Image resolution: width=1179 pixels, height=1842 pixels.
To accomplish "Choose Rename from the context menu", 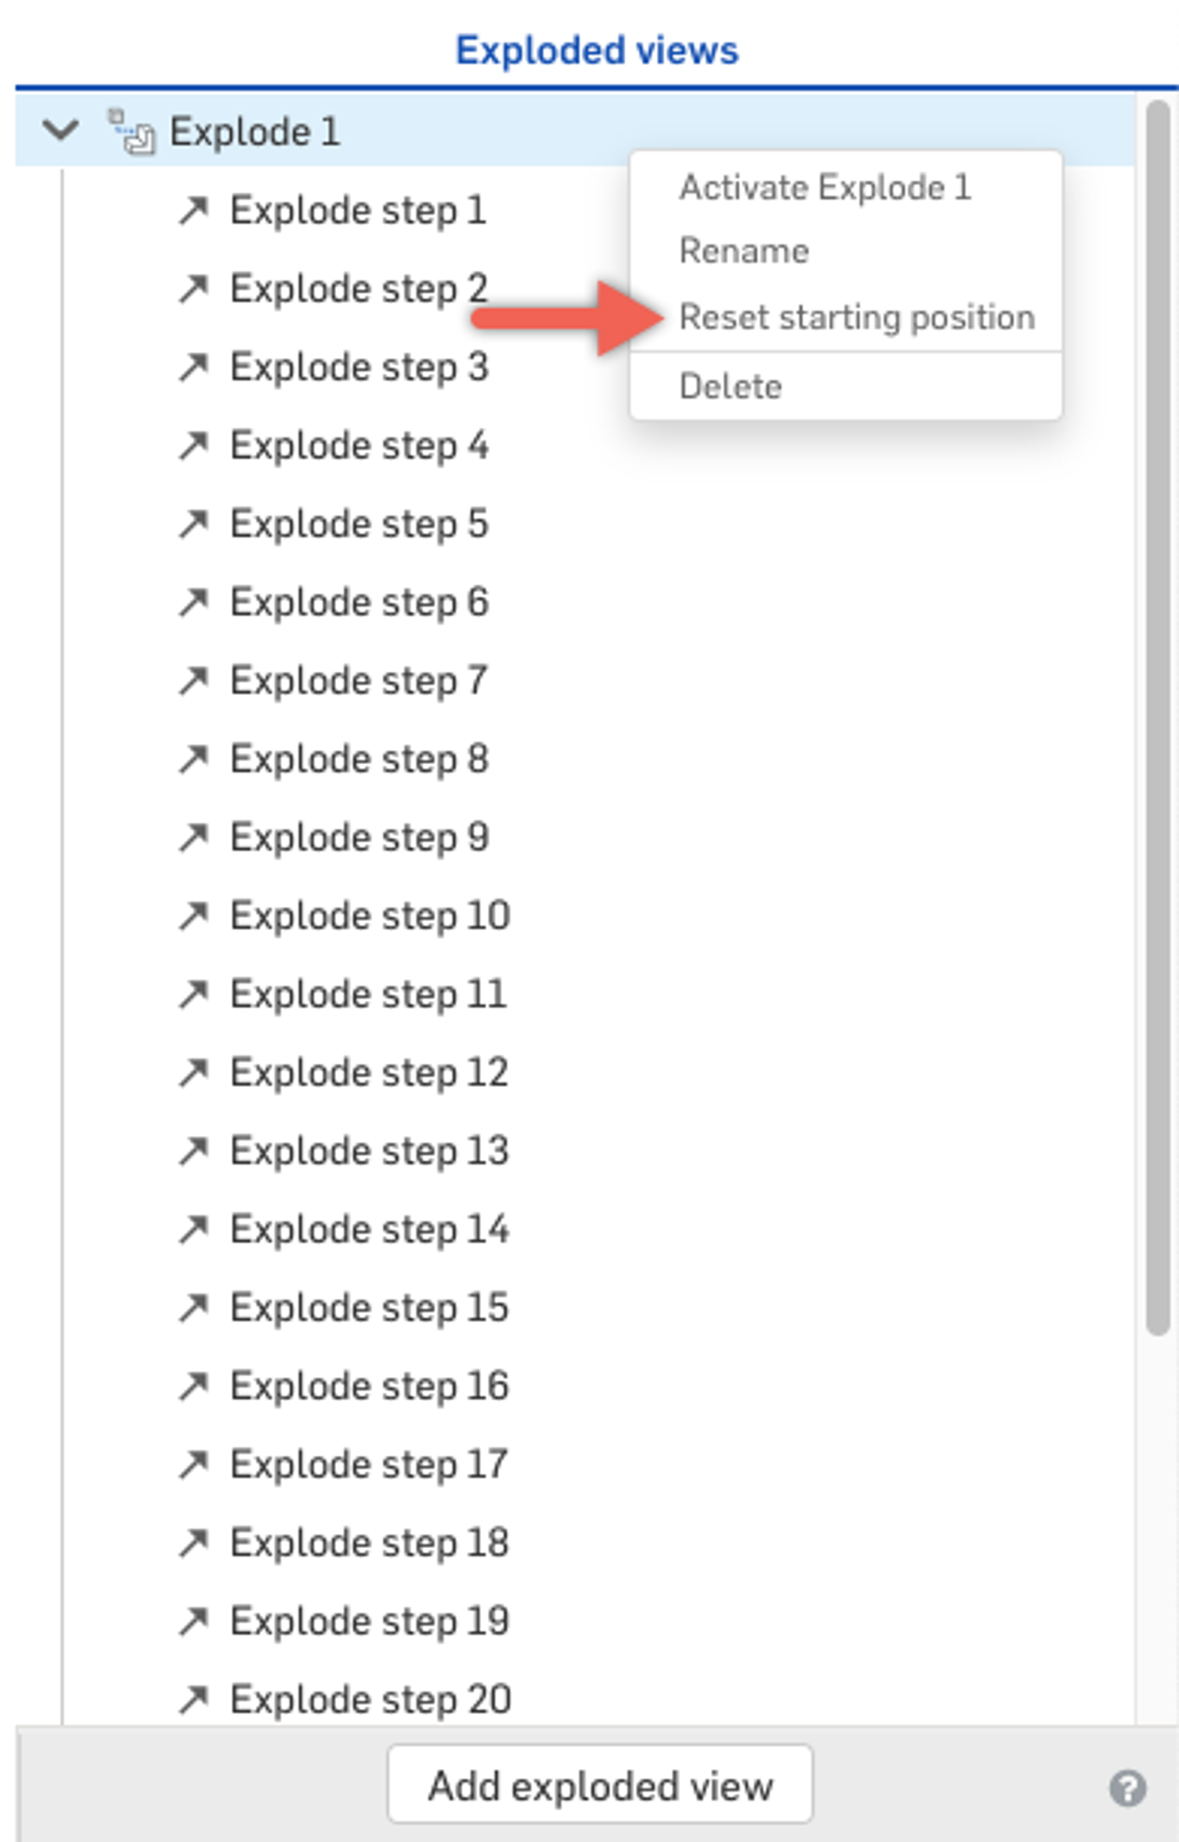I will (744, 251).
